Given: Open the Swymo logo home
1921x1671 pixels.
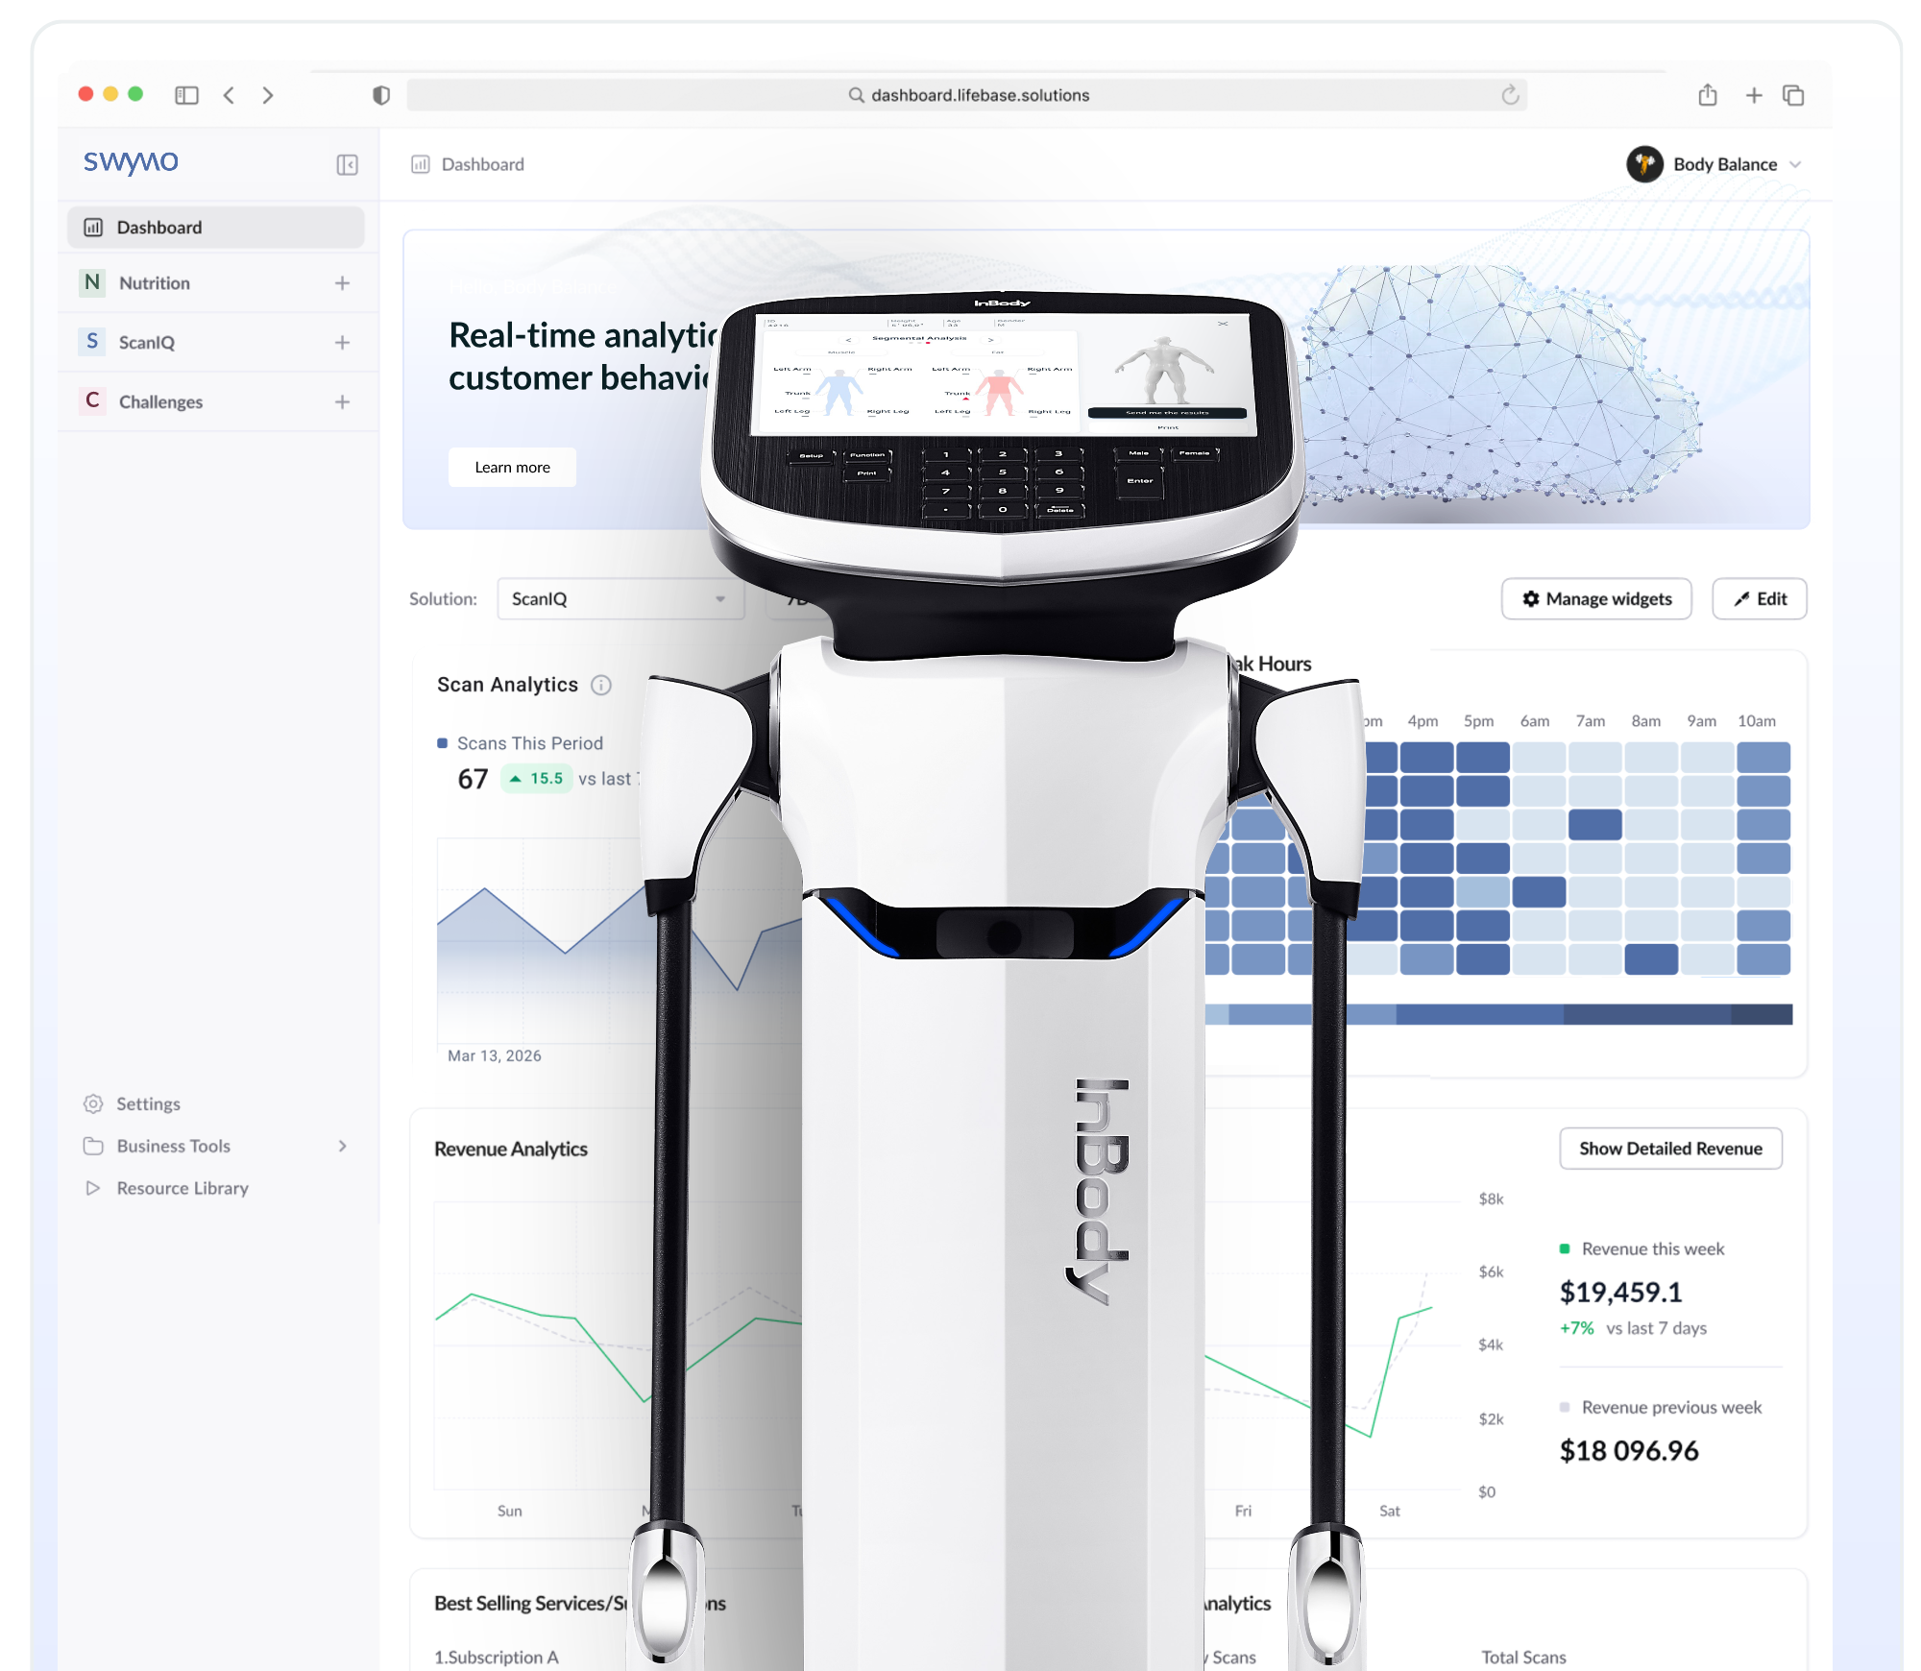Looking at the screenshot, I should (131, 162).
